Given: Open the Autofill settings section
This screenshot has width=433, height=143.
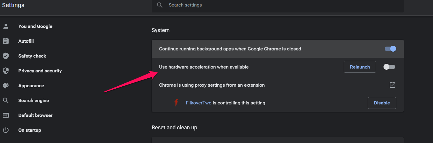Looking at the screenshot, I should point(26,41).
